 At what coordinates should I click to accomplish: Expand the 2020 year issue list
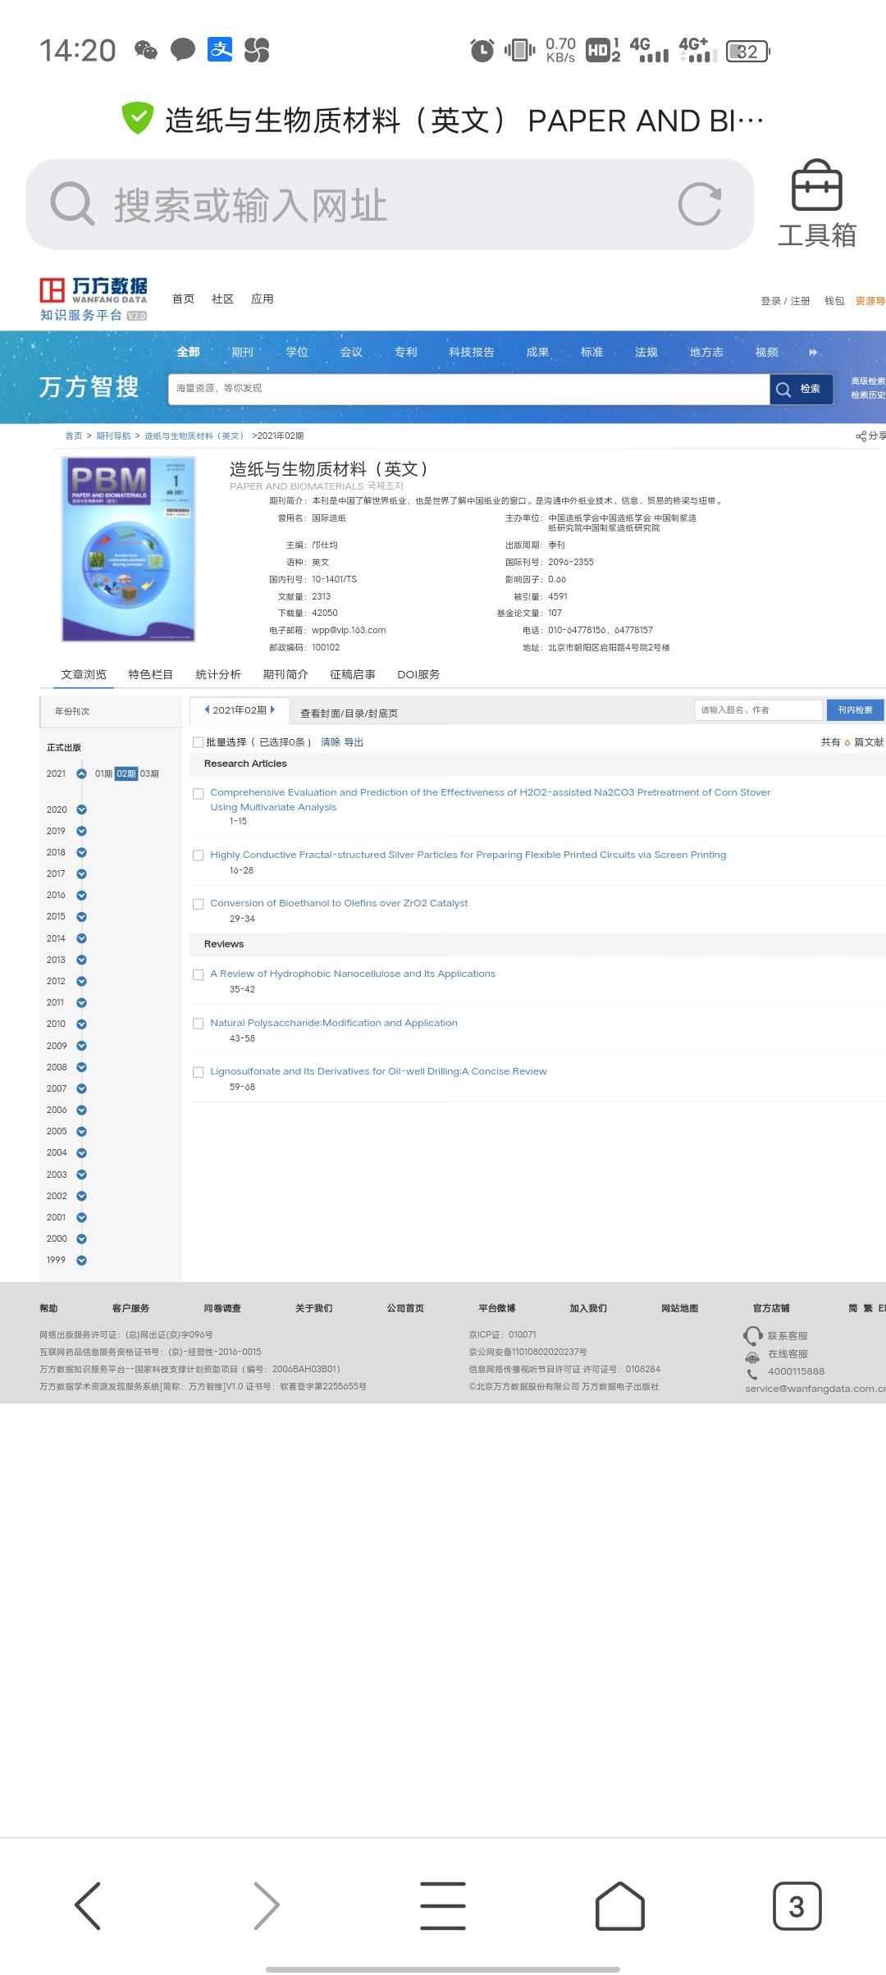pos(81,810)
